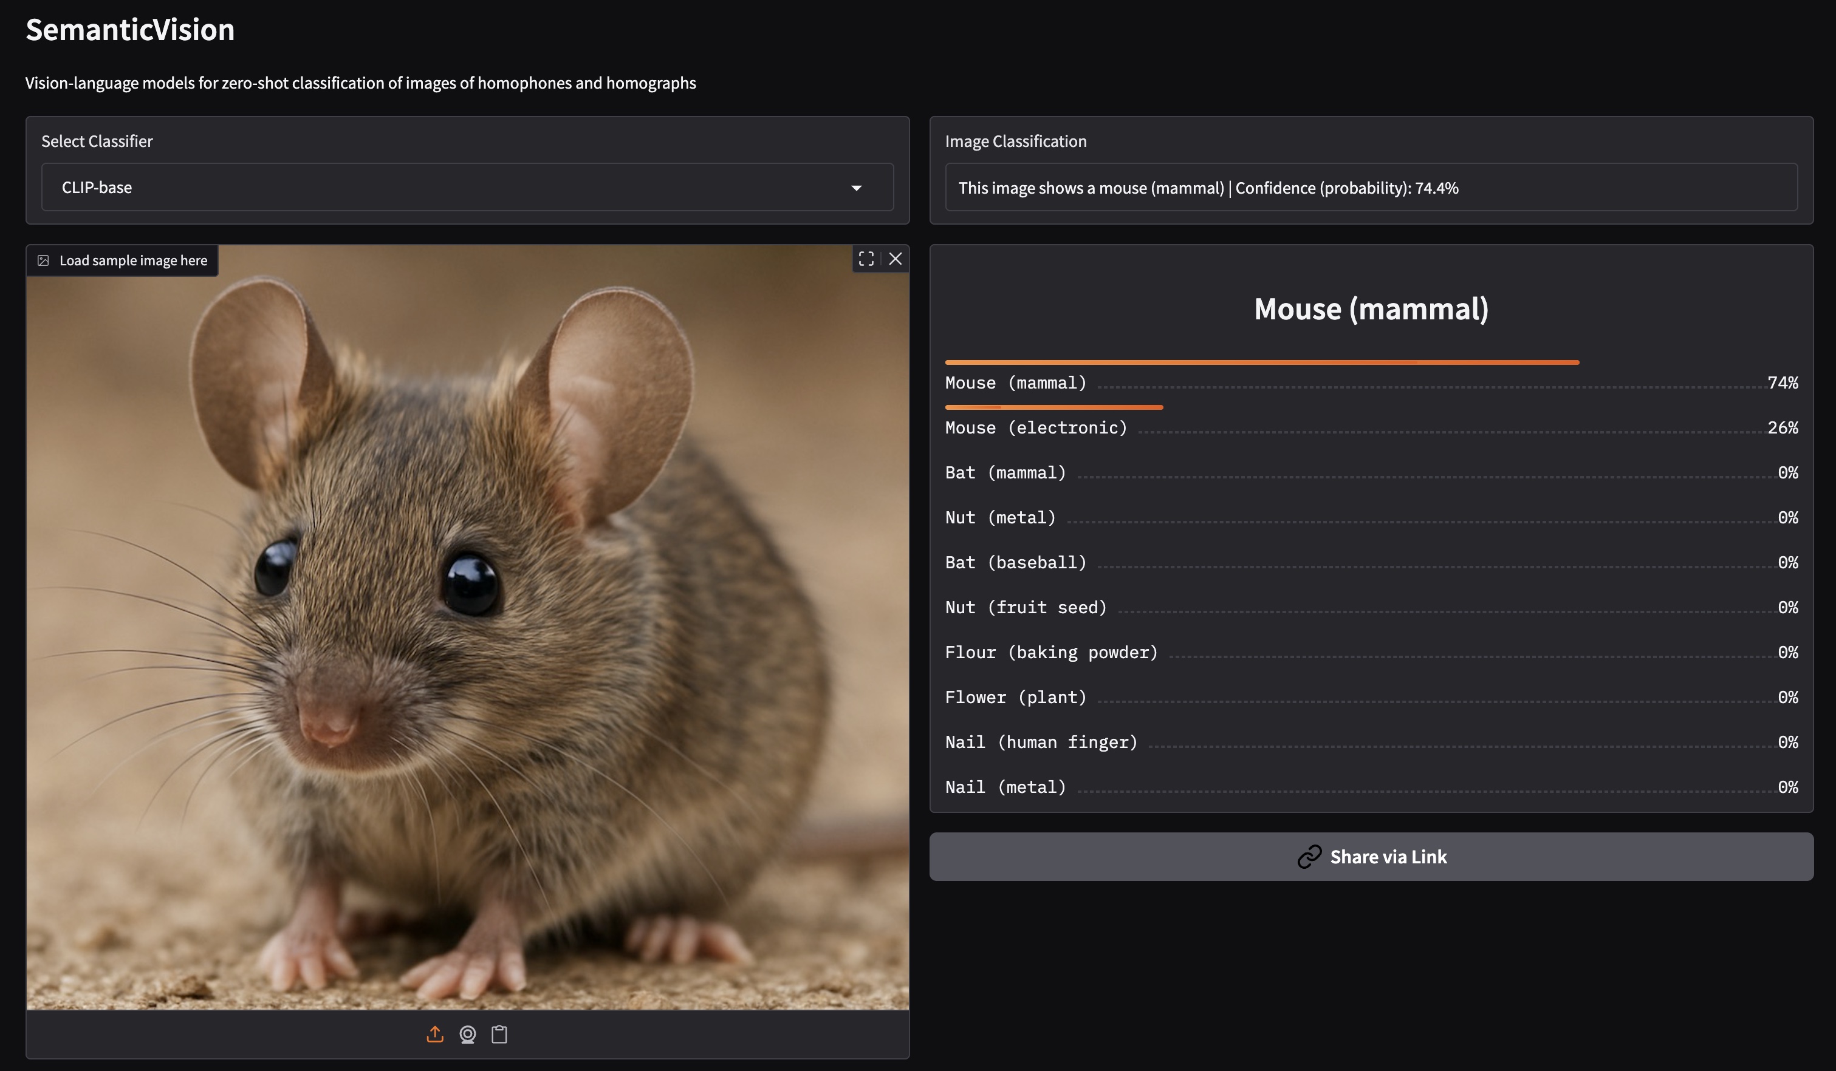Open the mouse image in fullscreen view
Viewport: 1836px width, 1071px height.
(866, 259)
